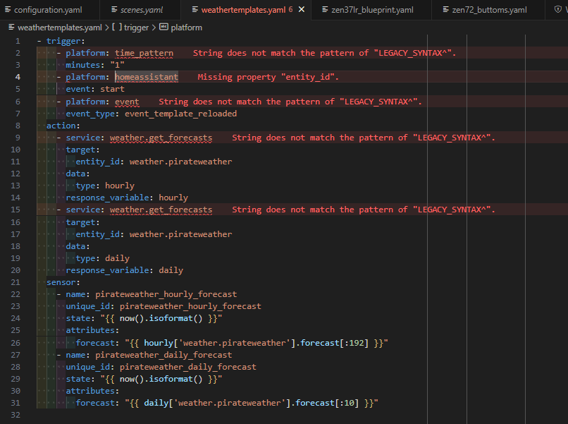Click the file icon on the zen72_buttoms.yaml tab

445,10
